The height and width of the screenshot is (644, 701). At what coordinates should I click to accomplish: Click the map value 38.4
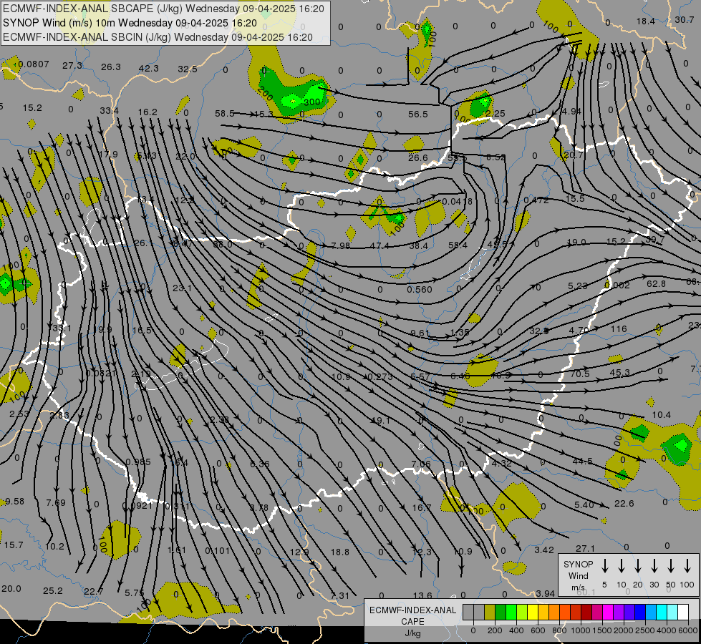pyautogui.click(x=418, y=246)
